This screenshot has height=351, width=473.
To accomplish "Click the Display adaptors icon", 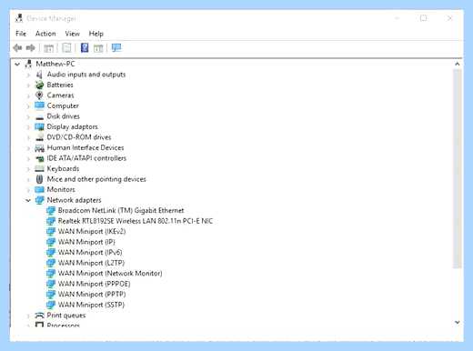I will tap(39, 126).
